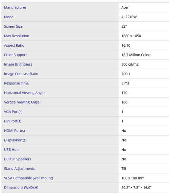The height and width of the screenshot is (193, 169).
Task: Click the Stand Adjustments link
Action: (x=20, y=169)
